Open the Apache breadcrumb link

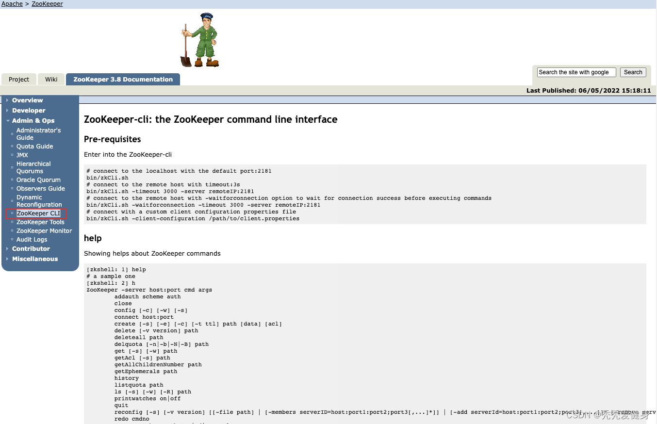pos(12,4)
